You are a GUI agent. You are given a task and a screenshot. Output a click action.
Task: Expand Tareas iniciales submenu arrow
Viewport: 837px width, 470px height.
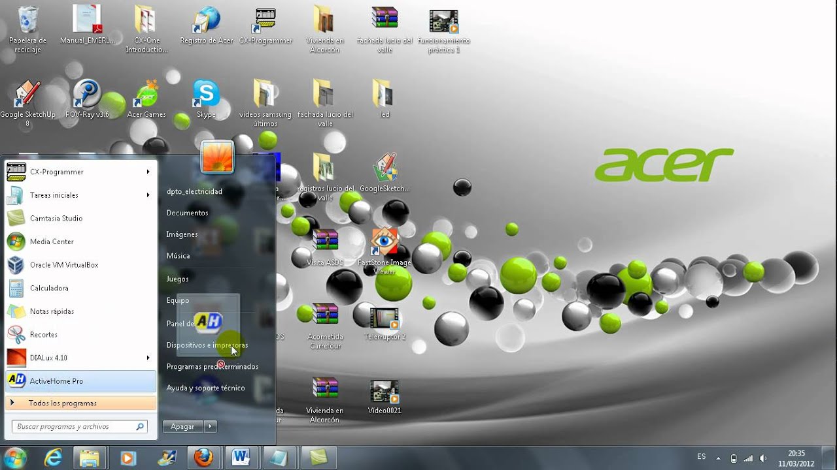point(148,195)
